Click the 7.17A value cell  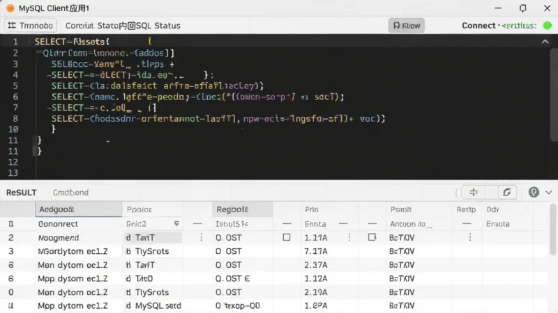(x=316, y=251)
